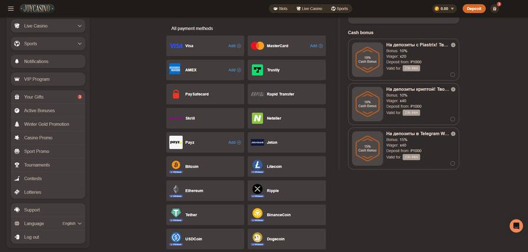This screenshot has width=528, height=252.
Task: Click the PaySafecard red lock icon
Action: 176,94
